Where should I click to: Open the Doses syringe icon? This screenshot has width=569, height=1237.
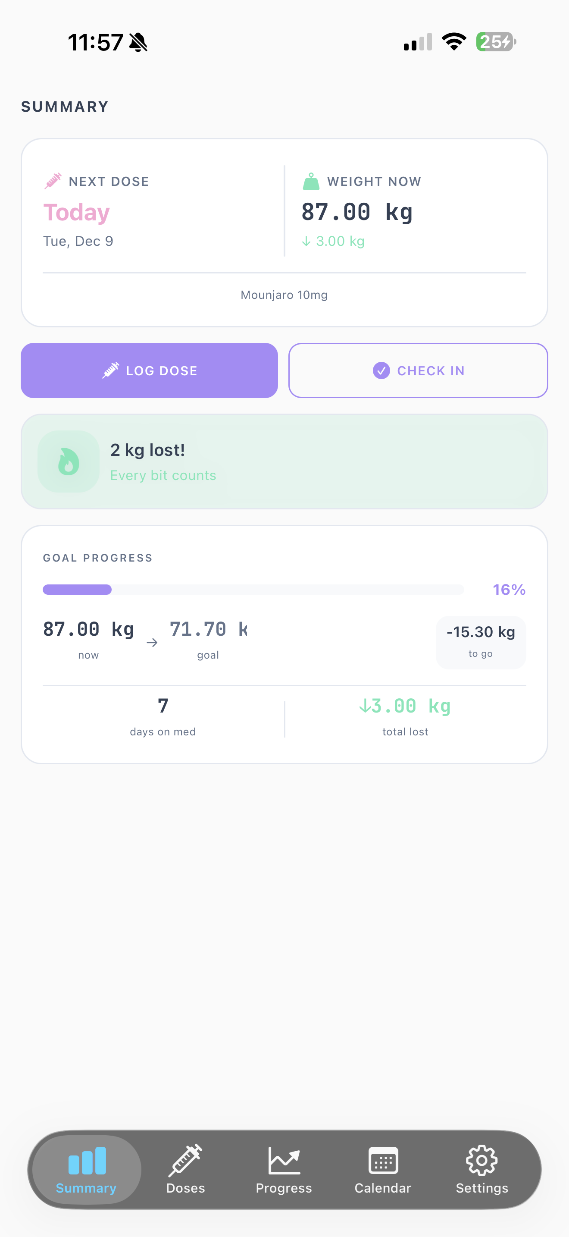(186, 1161)
